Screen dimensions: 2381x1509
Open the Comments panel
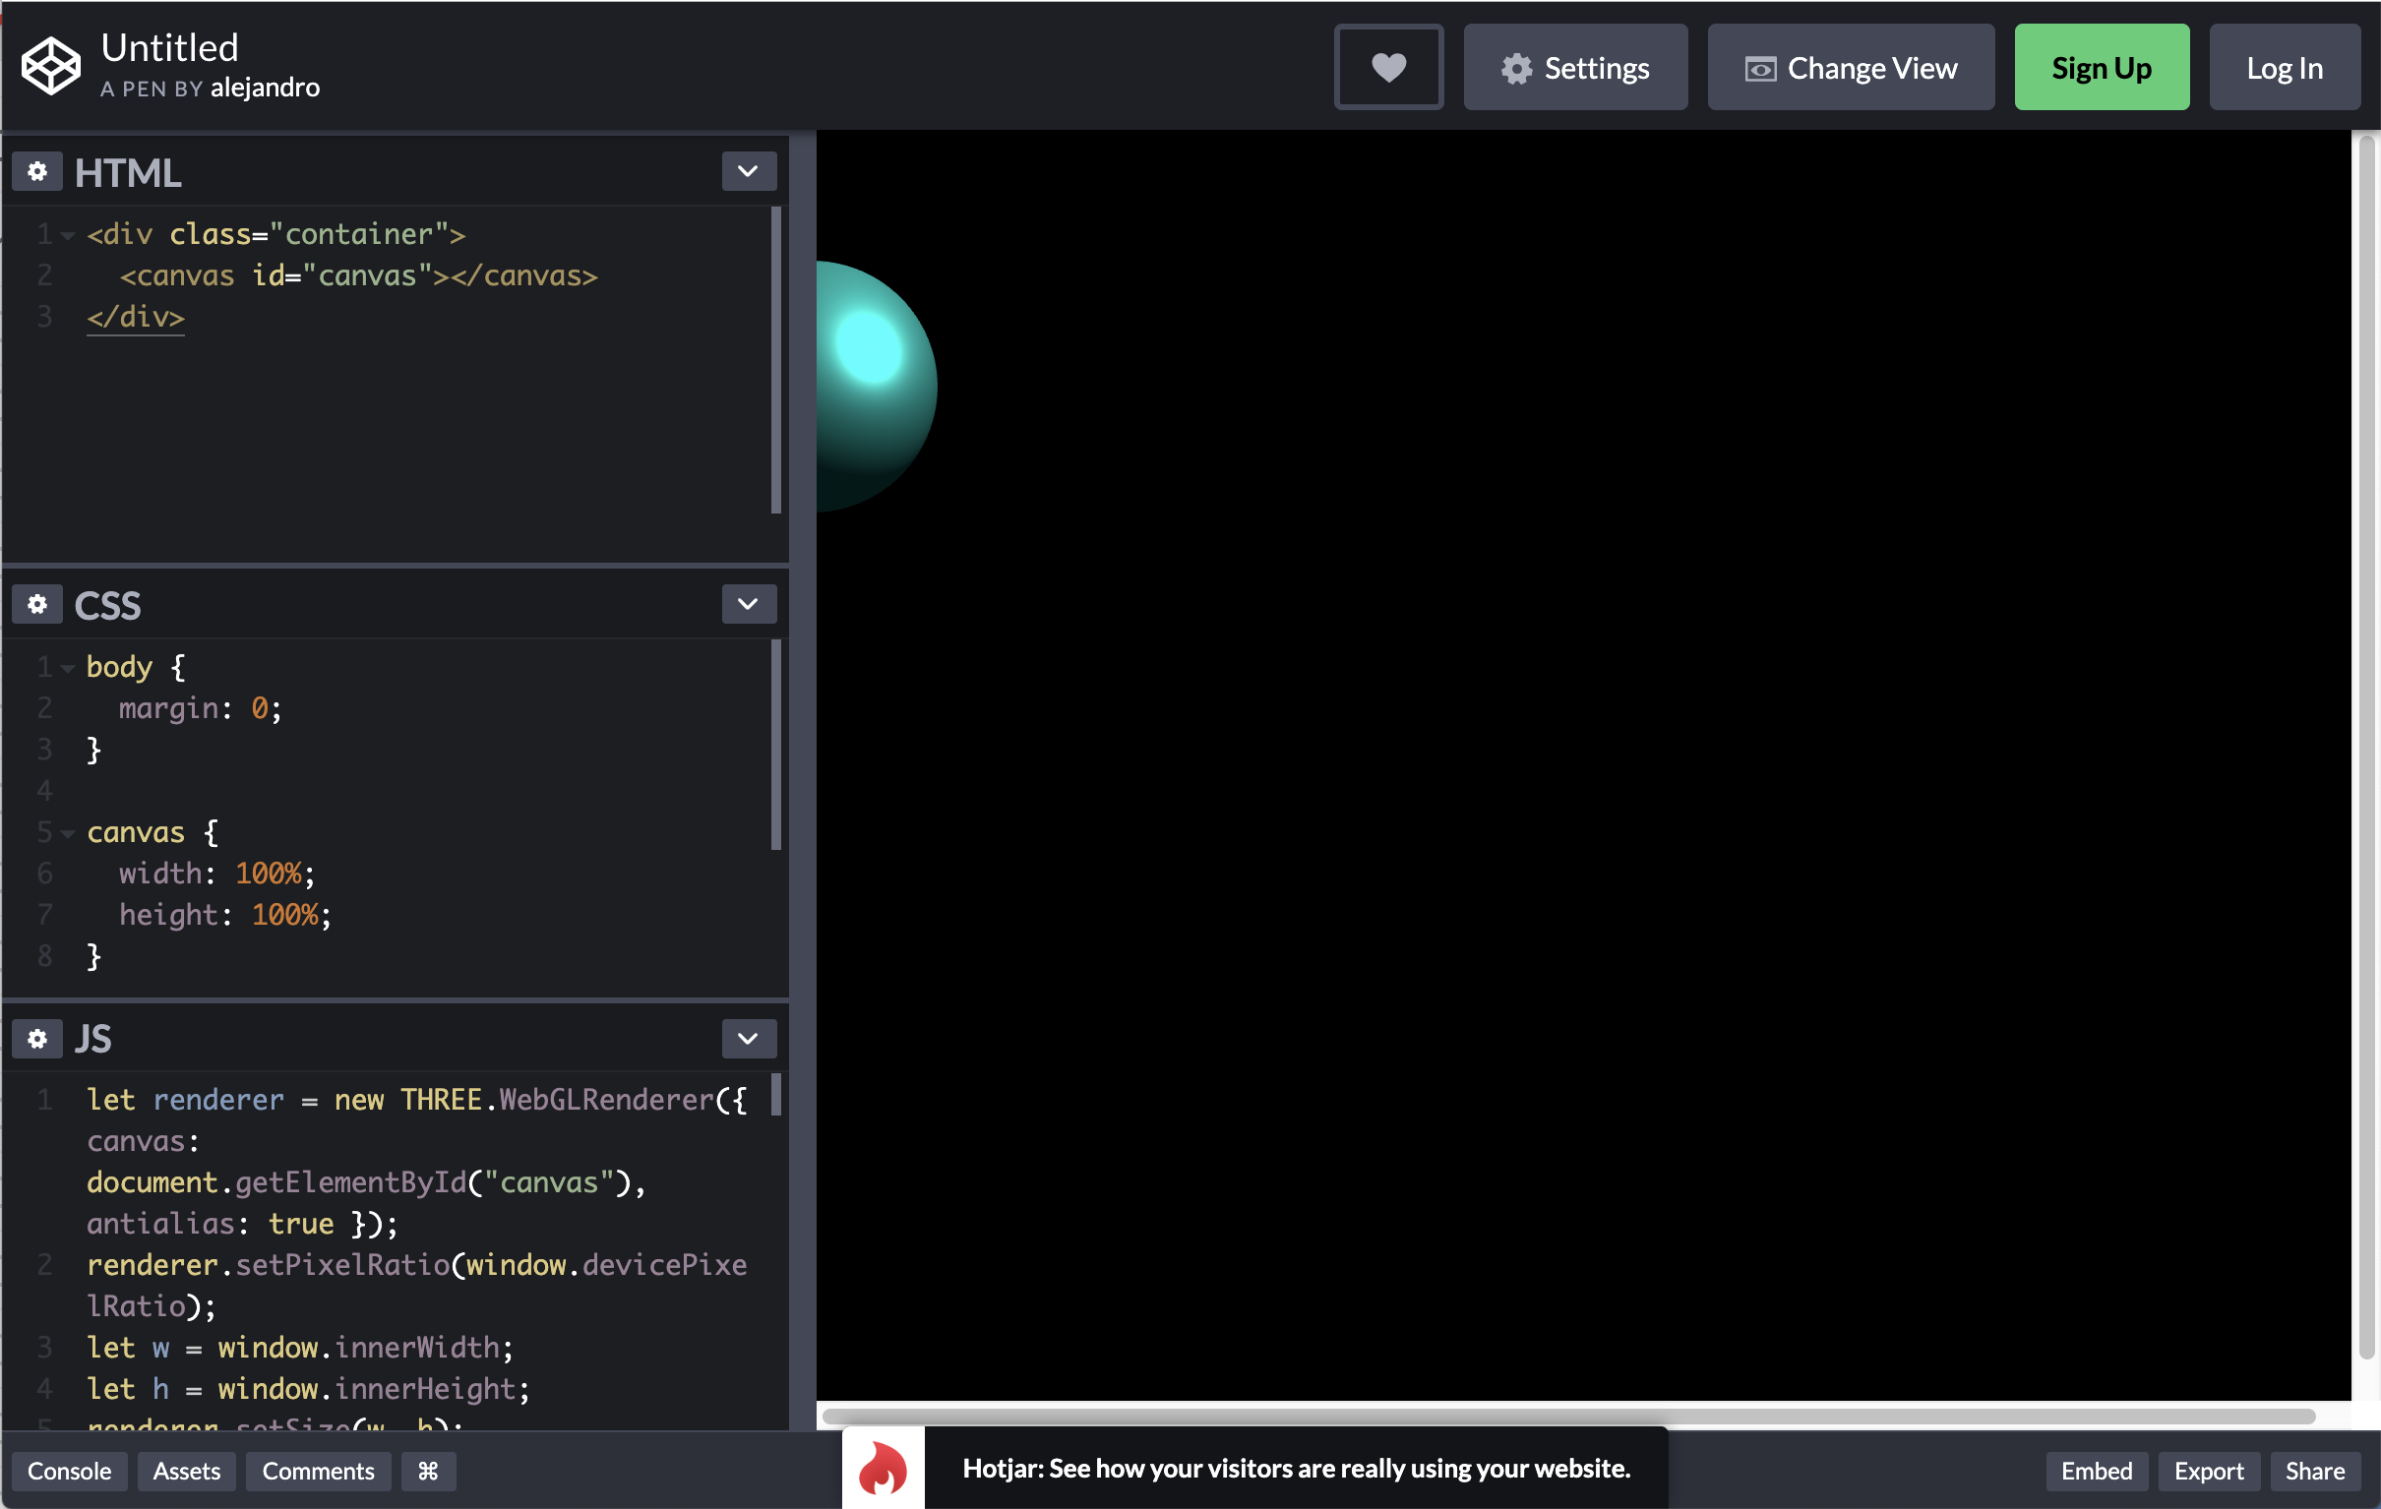(318, 1471)
